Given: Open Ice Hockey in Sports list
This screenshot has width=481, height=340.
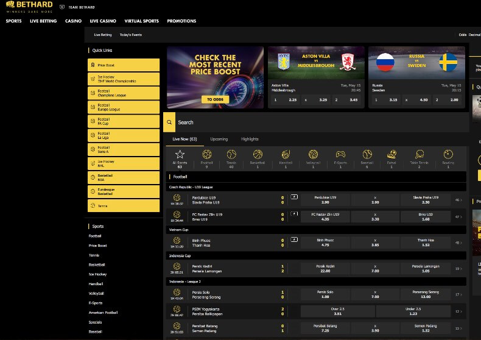Looking at the screenshot, I should tap(97, 274).
